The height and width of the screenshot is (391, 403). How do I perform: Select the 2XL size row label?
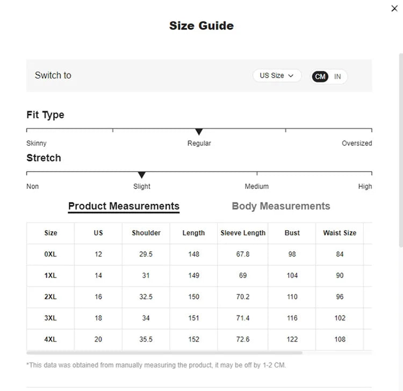(51, 297)
